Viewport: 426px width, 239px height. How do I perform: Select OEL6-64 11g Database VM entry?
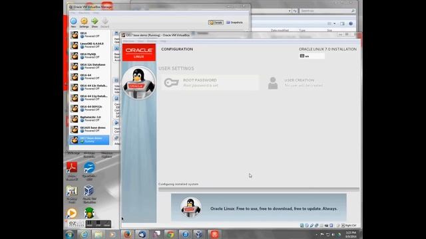pos(89,98)
